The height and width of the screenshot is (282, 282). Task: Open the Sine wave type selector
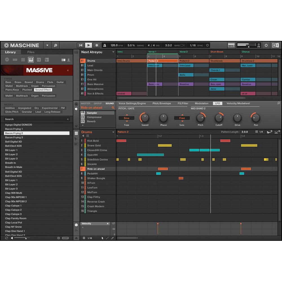[126, 118]
